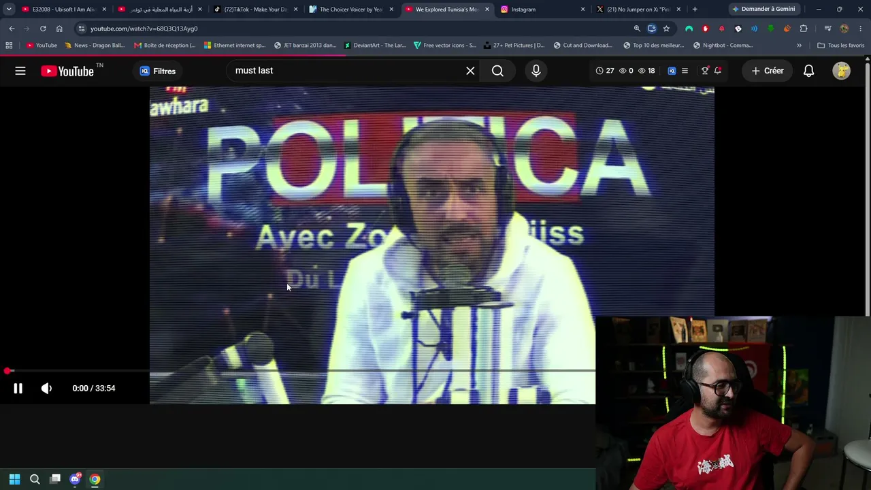Run the search with the magnifier button
The height and width of the screenshot is (490, 871).
tap(497, 71)
